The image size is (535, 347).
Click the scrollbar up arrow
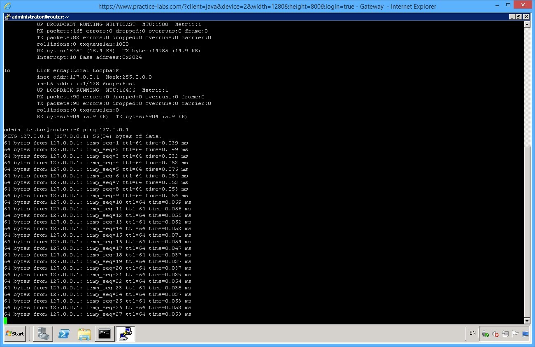click(527, 23)
